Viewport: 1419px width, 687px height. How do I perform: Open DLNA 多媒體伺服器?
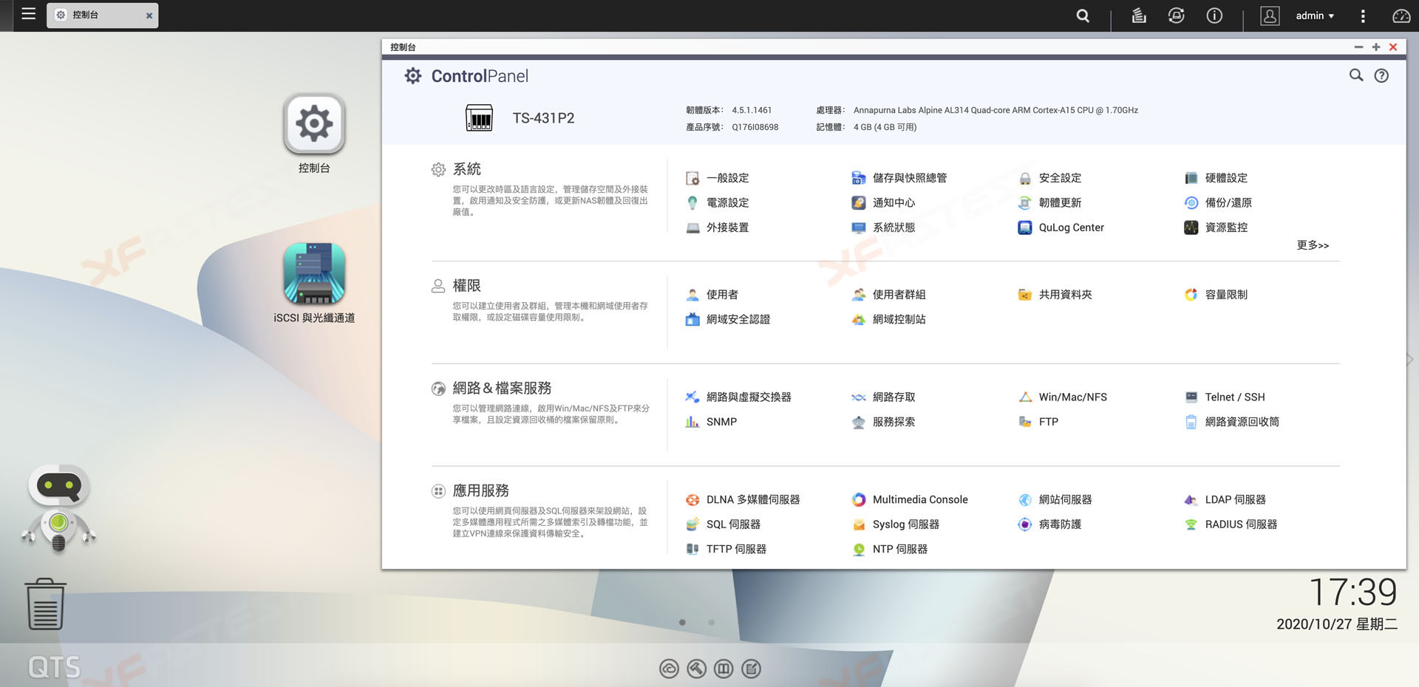point(743,500)
